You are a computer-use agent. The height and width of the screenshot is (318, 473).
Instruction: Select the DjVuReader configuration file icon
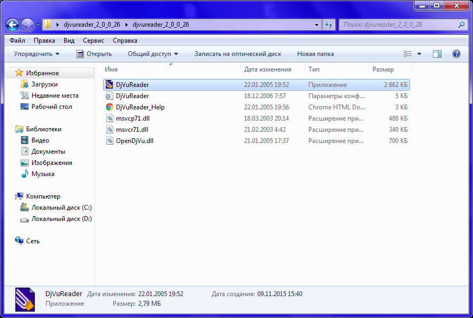tap(109, 96)
